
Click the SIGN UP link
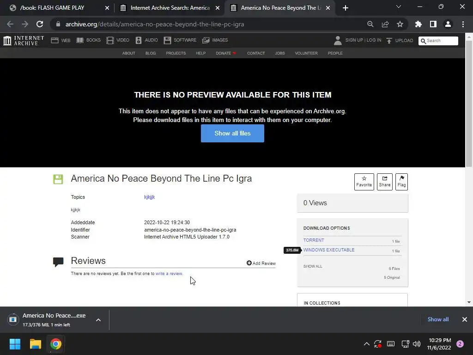[x=354, y=40]
